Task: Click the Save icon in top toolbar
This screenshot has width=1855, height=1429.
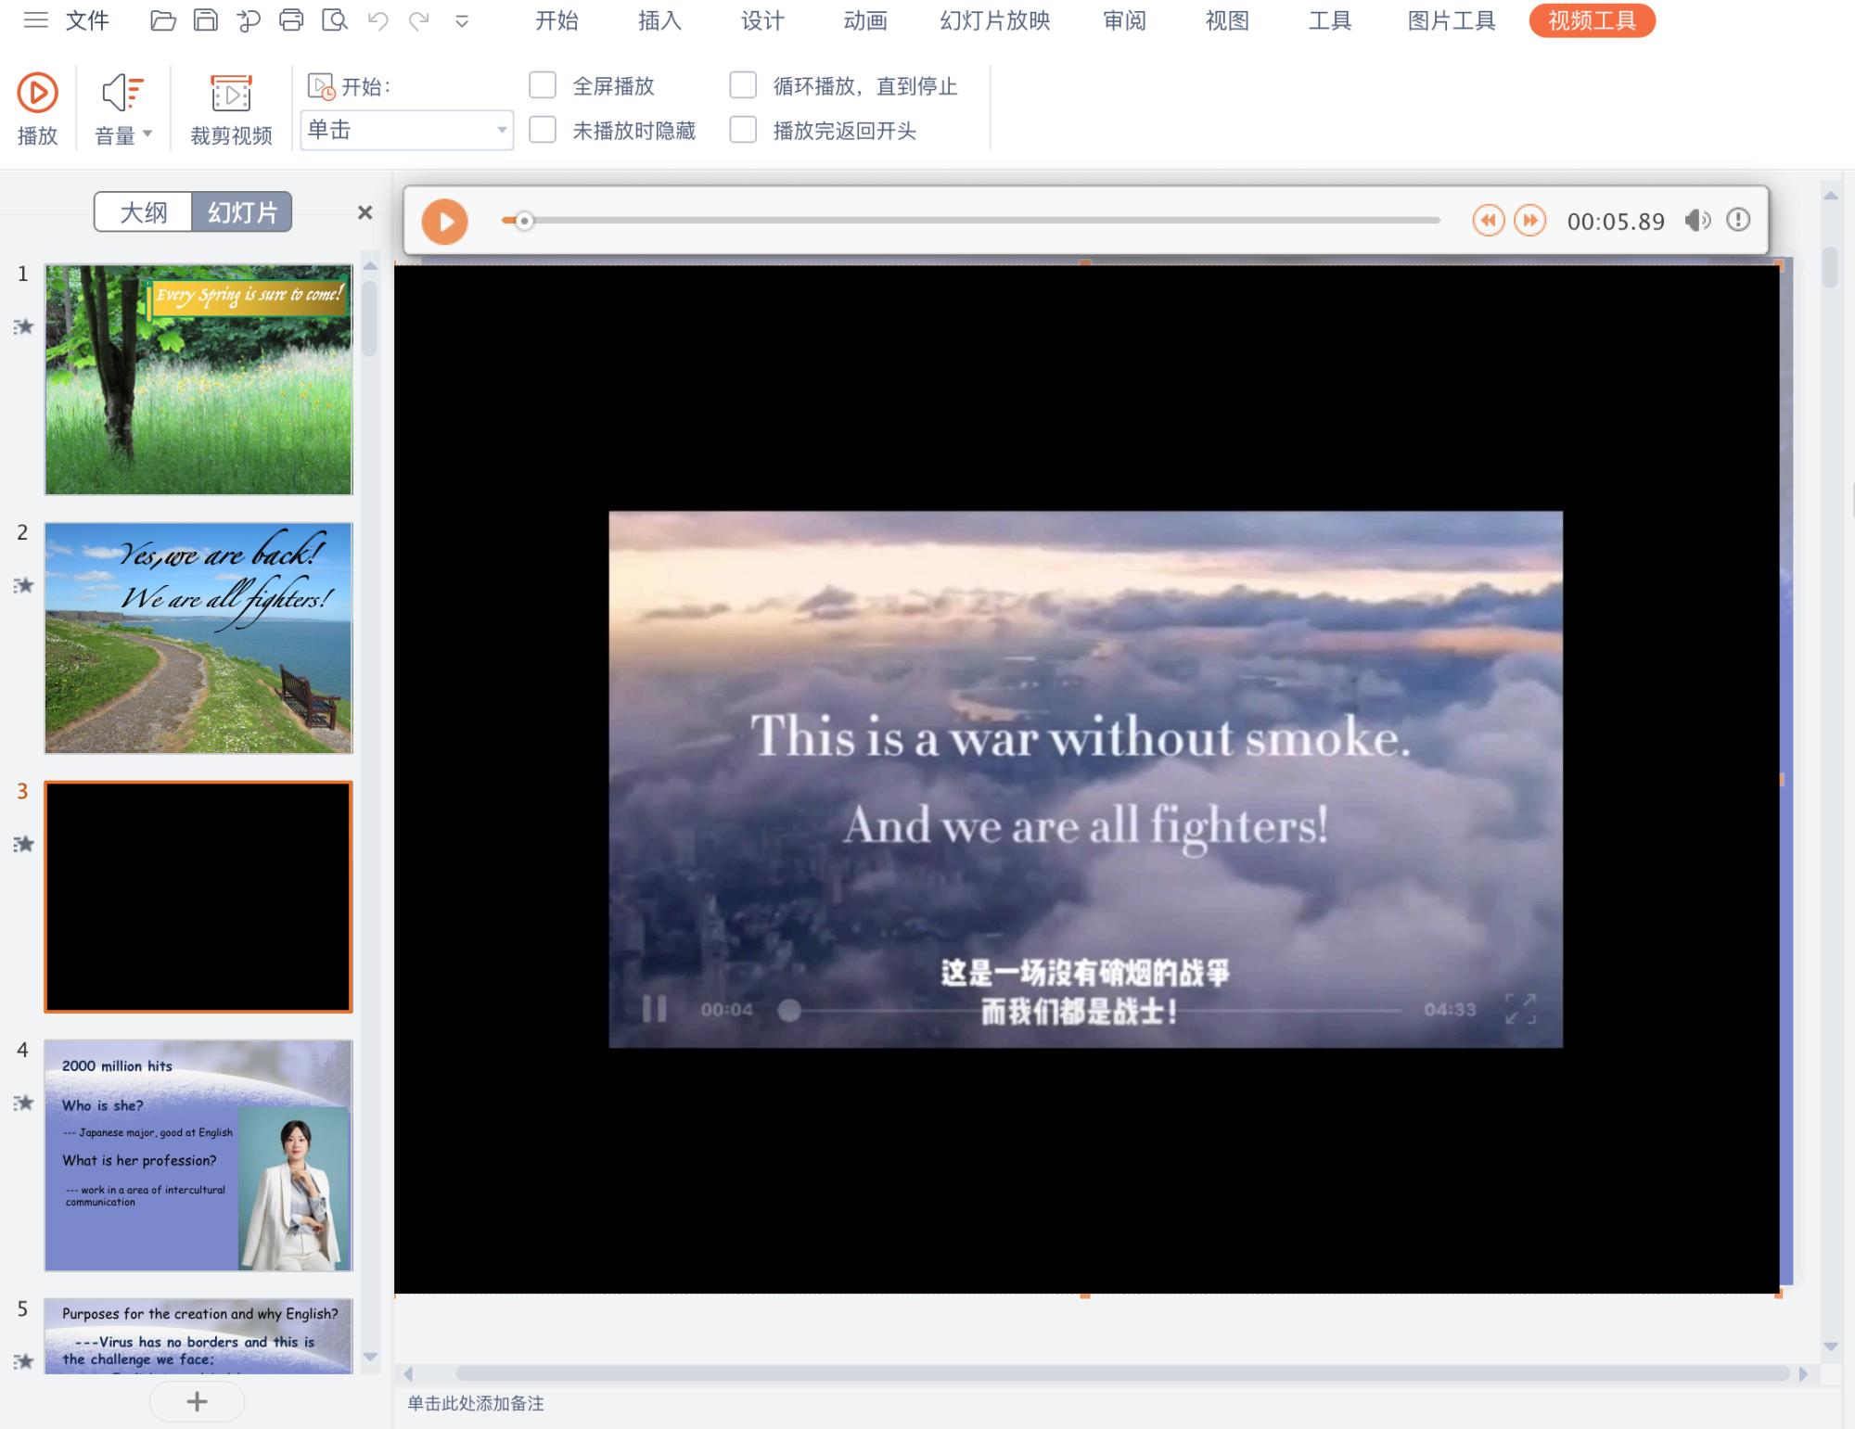Action: 205,20
